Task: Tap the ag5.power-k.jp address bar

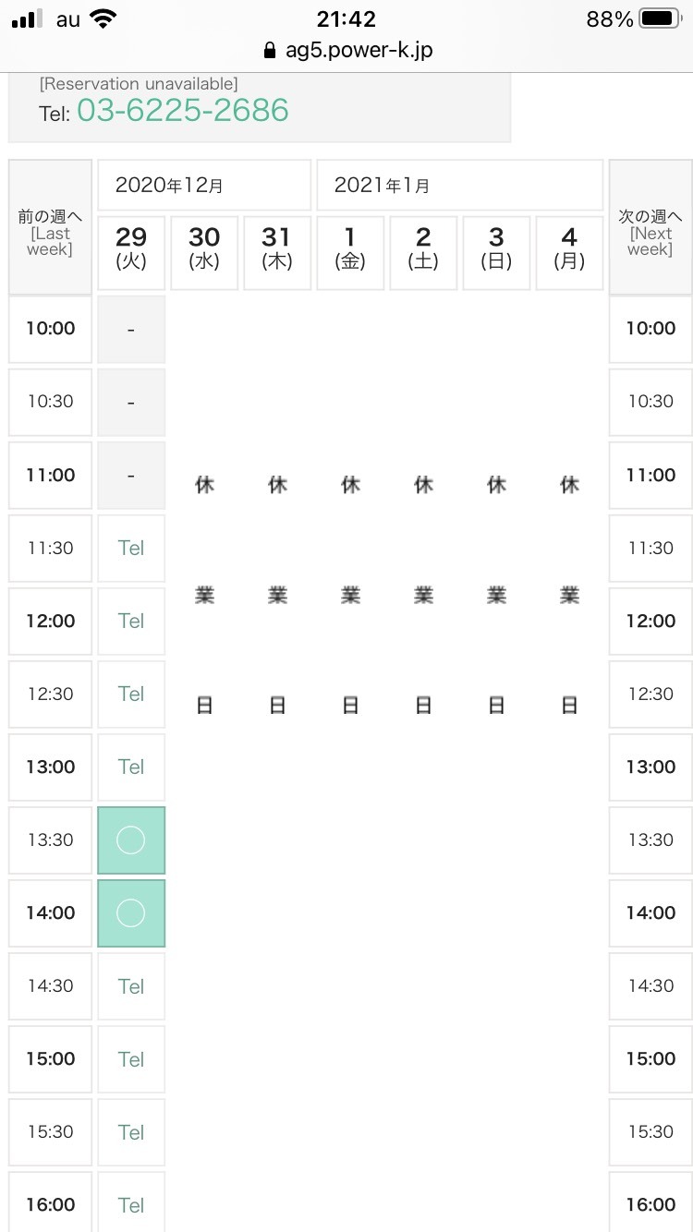Action: (x=359, y=50)
